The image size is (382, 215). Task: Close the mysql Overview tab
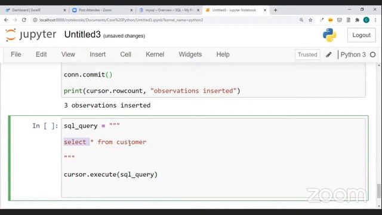tap(198, 10)
